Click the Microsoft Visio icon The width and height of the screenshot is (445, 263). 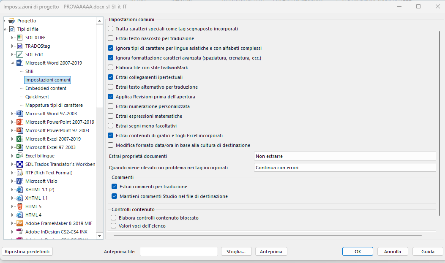coord(20,181)
